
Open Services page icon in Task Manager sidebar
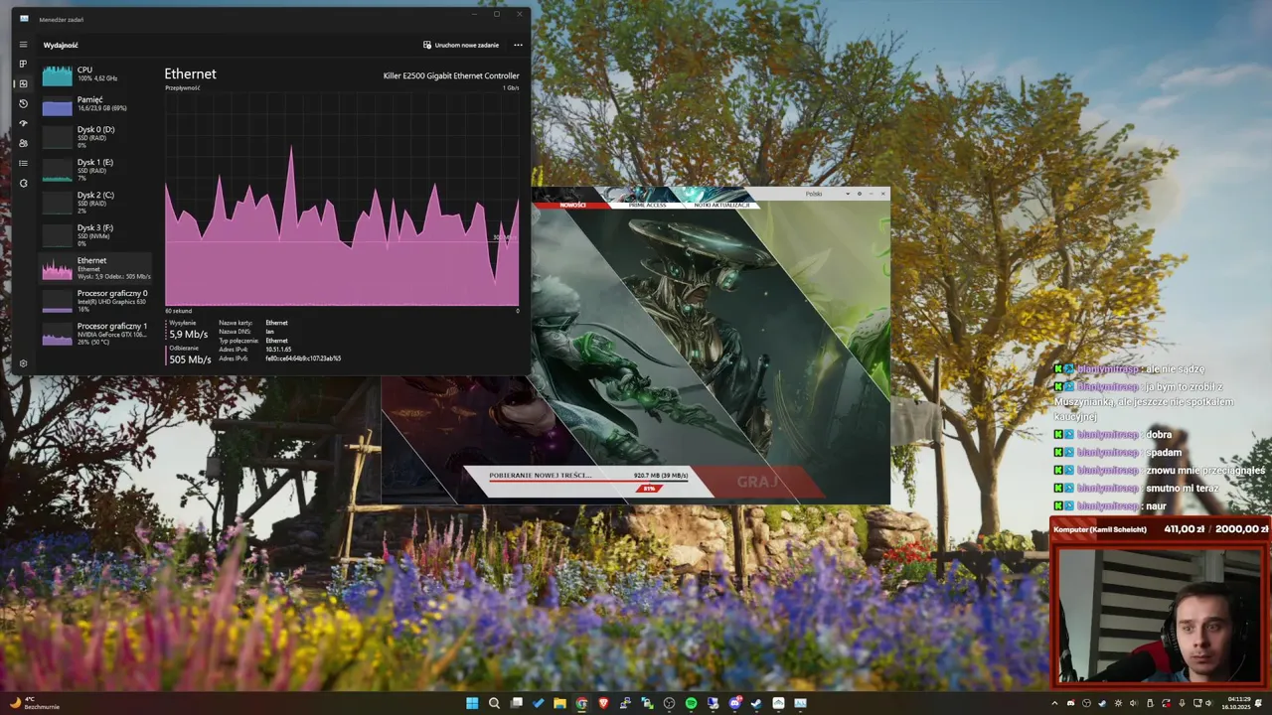point(23,183)
